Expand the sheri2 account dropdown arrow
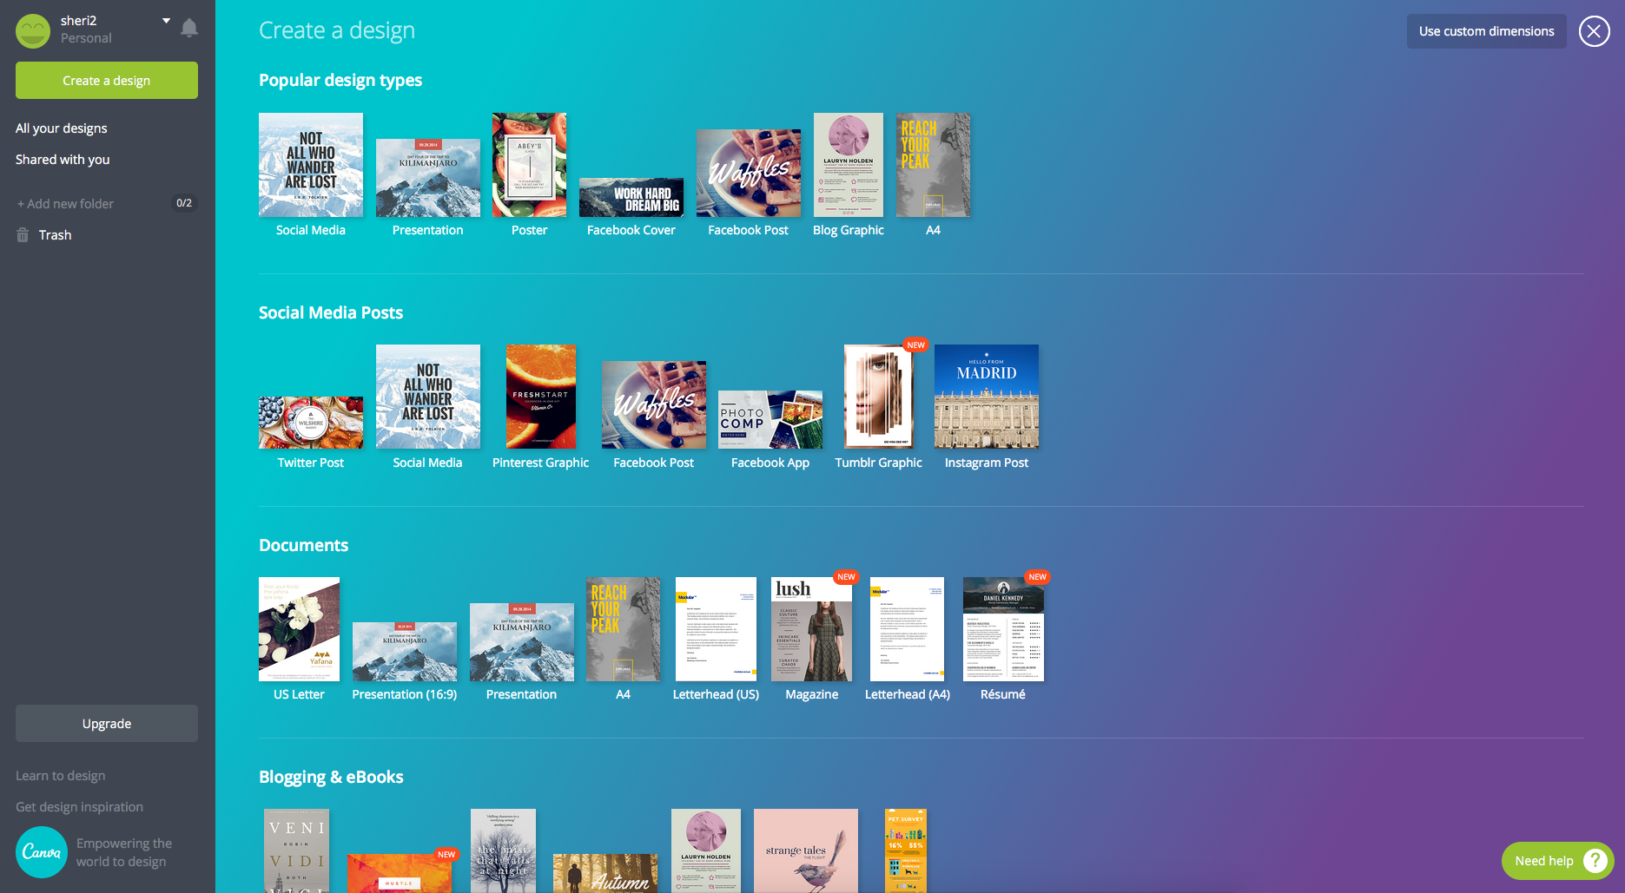Viewport: 1625px width, 893px height. coord(166,21)
